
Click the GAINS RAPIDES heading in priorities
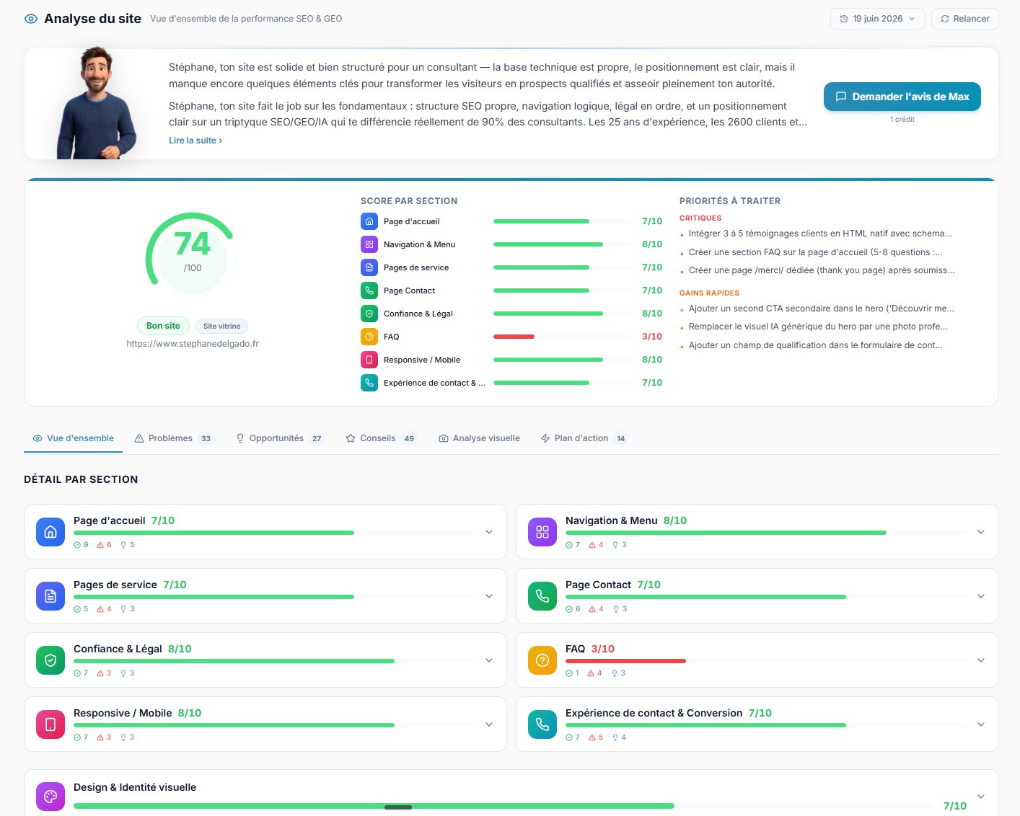[709, 293]
